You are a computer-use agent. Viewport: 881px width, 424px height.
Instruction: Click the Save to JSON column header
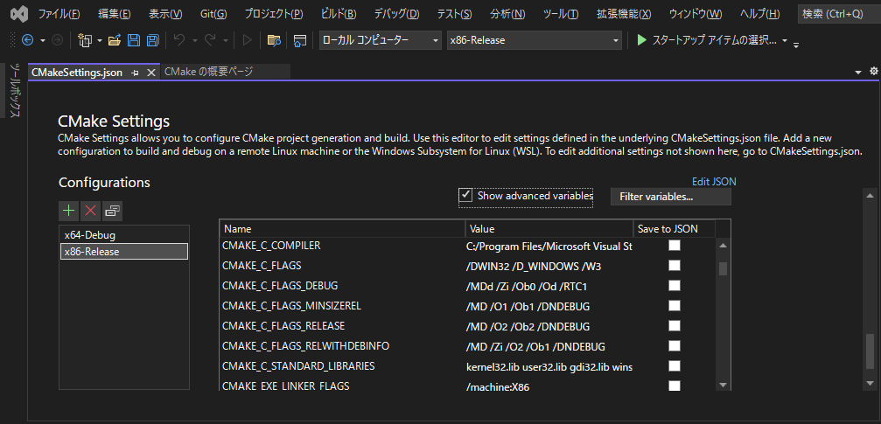pos(674,228)
